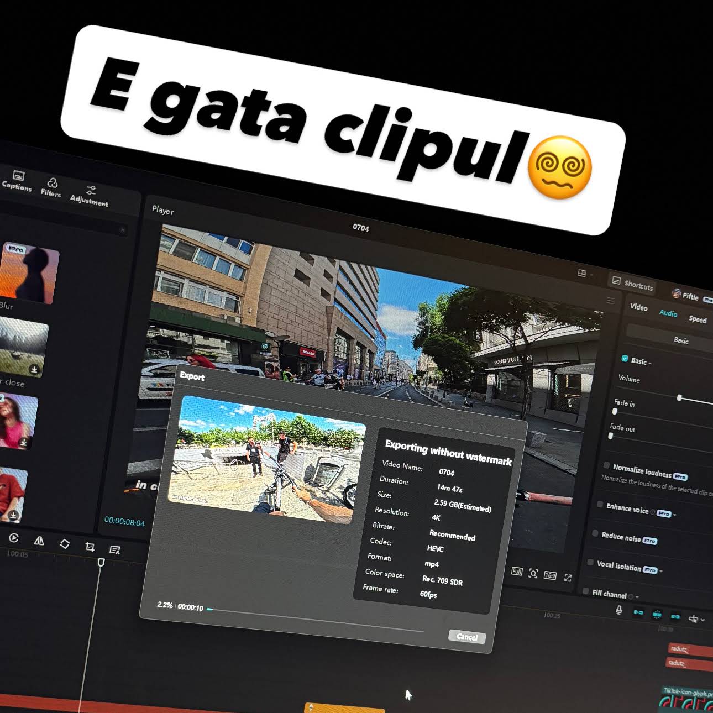Adjust the Volume slider handle

point(679,398)
